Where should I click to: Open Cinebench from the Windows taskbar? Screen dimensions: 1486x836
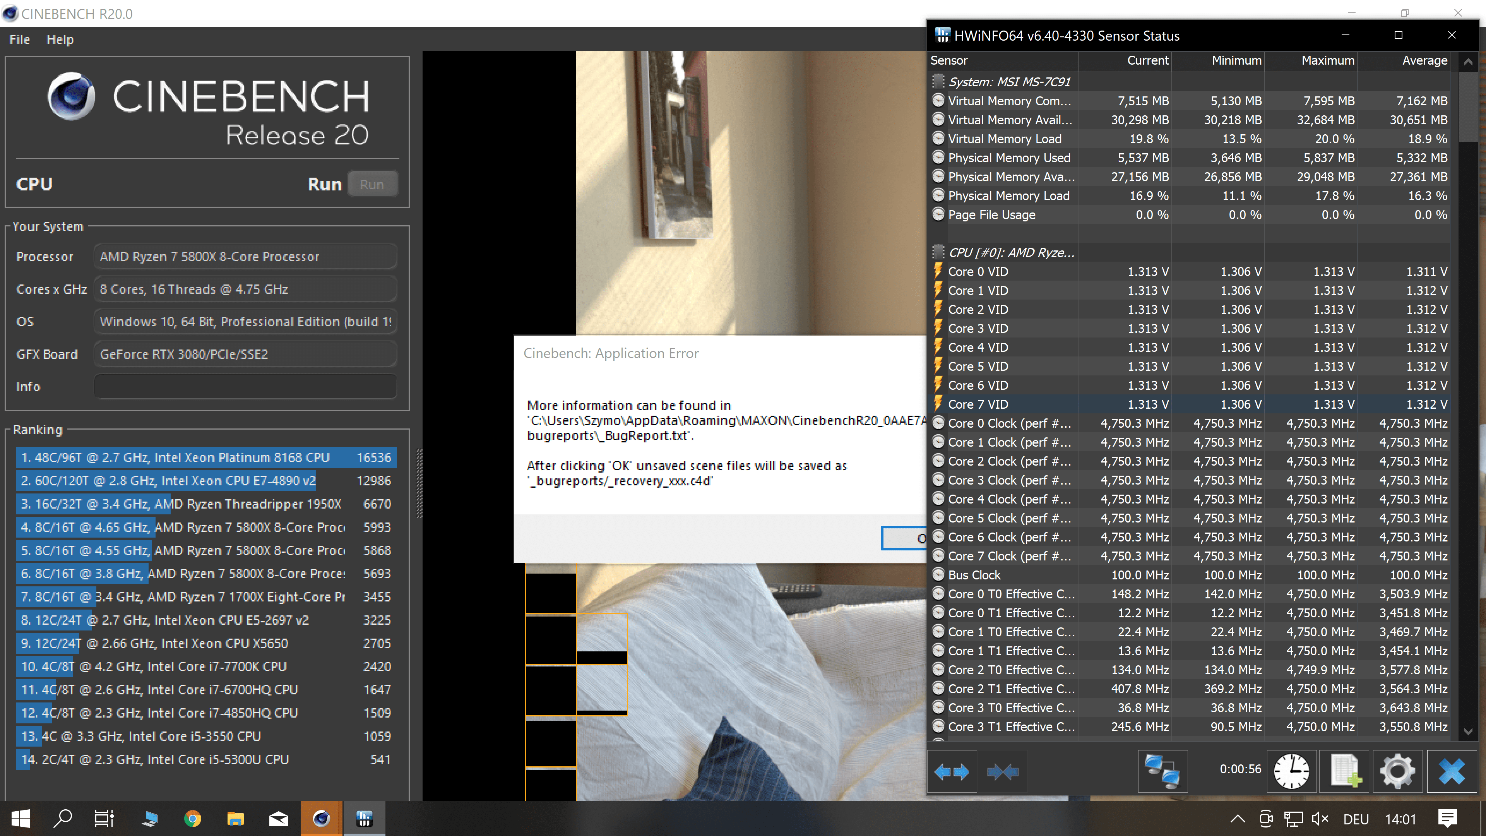tap(321, 818)
